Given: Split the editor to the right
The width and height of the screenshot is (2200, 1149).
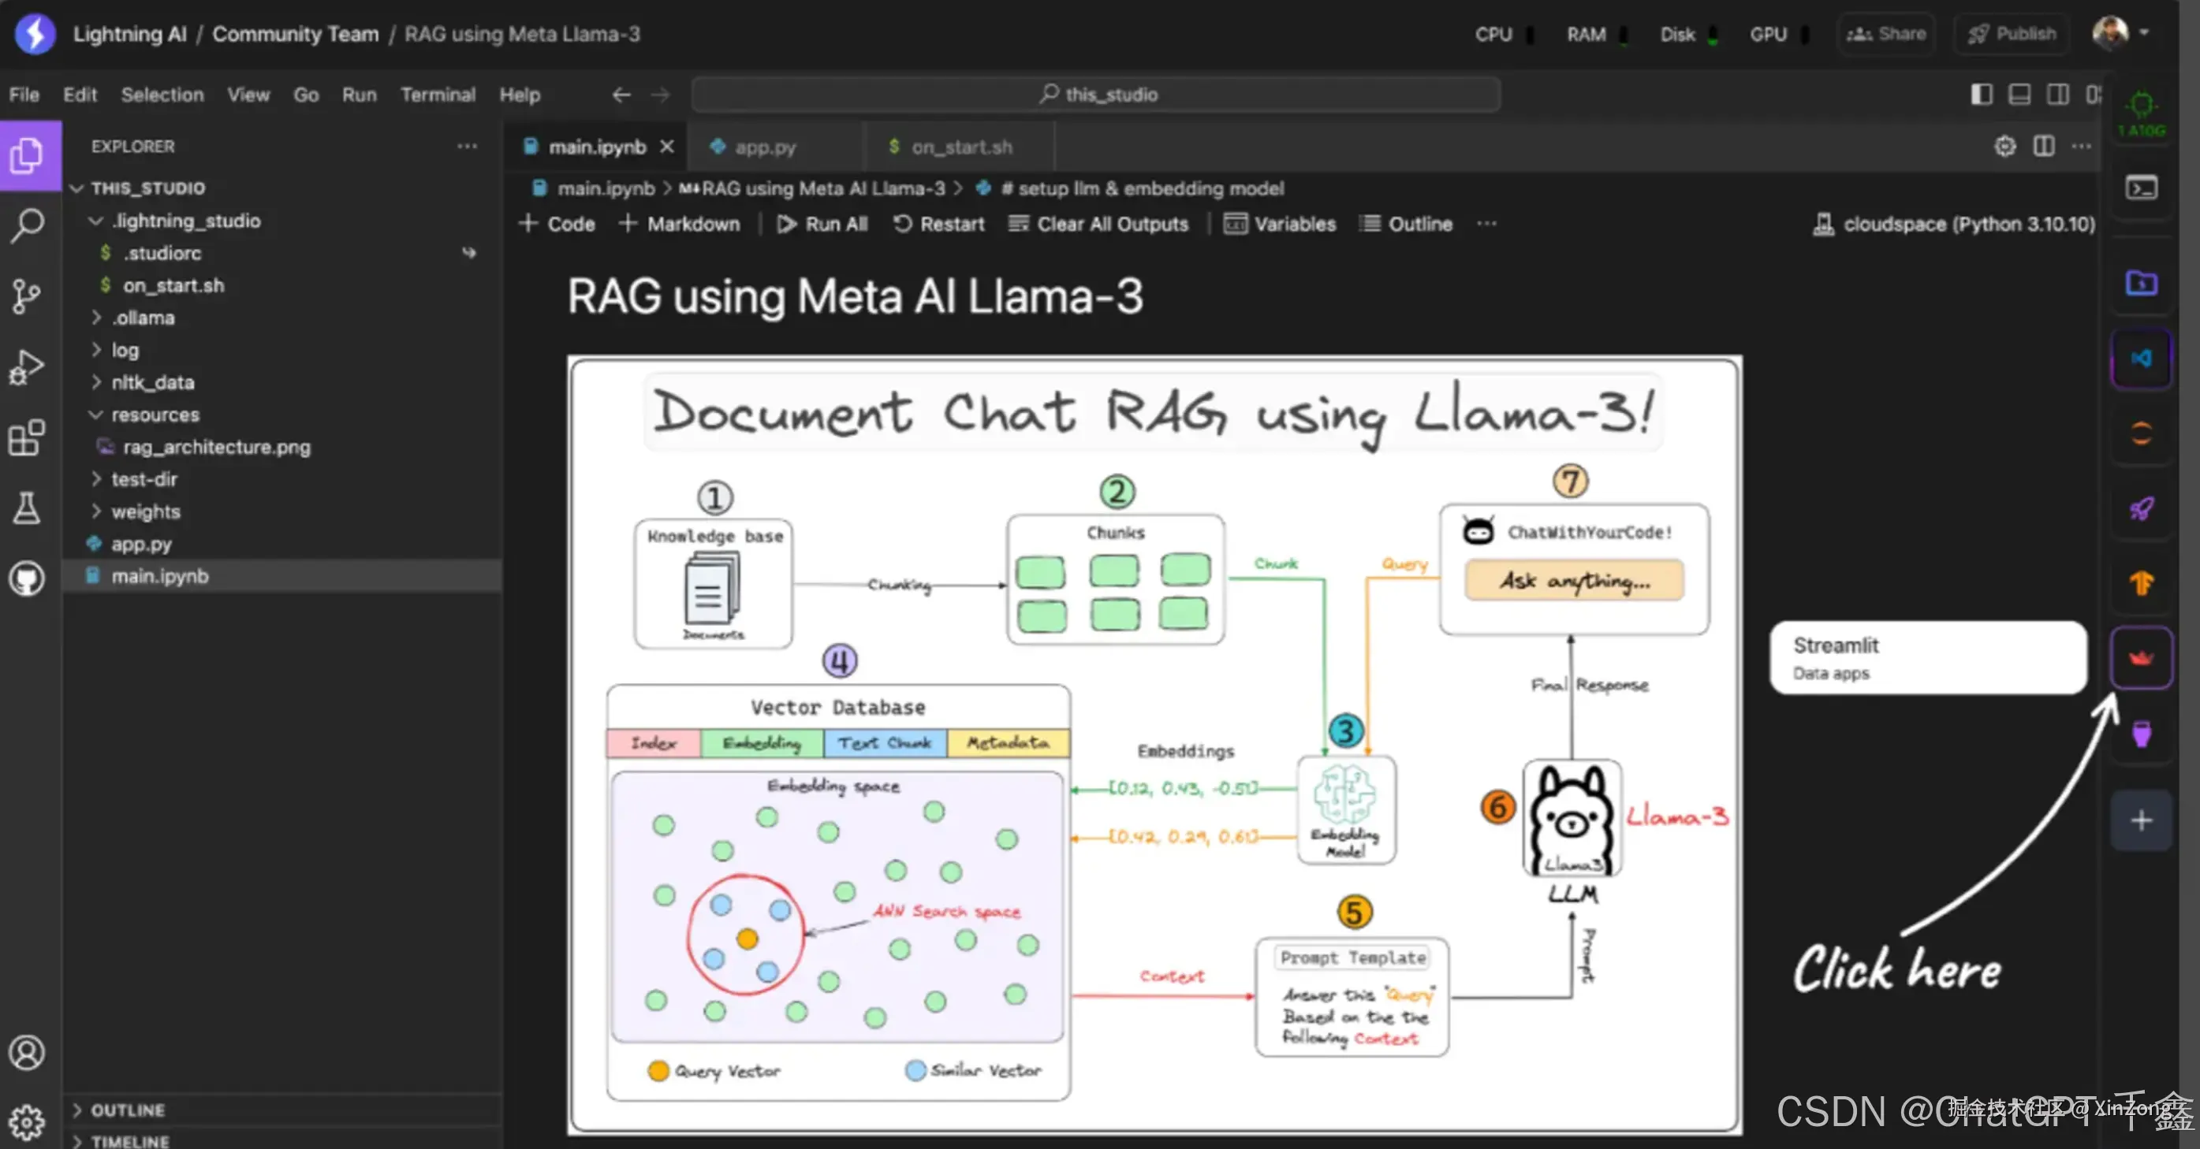Looking at the screenshot, I should tap(2044, 146).
